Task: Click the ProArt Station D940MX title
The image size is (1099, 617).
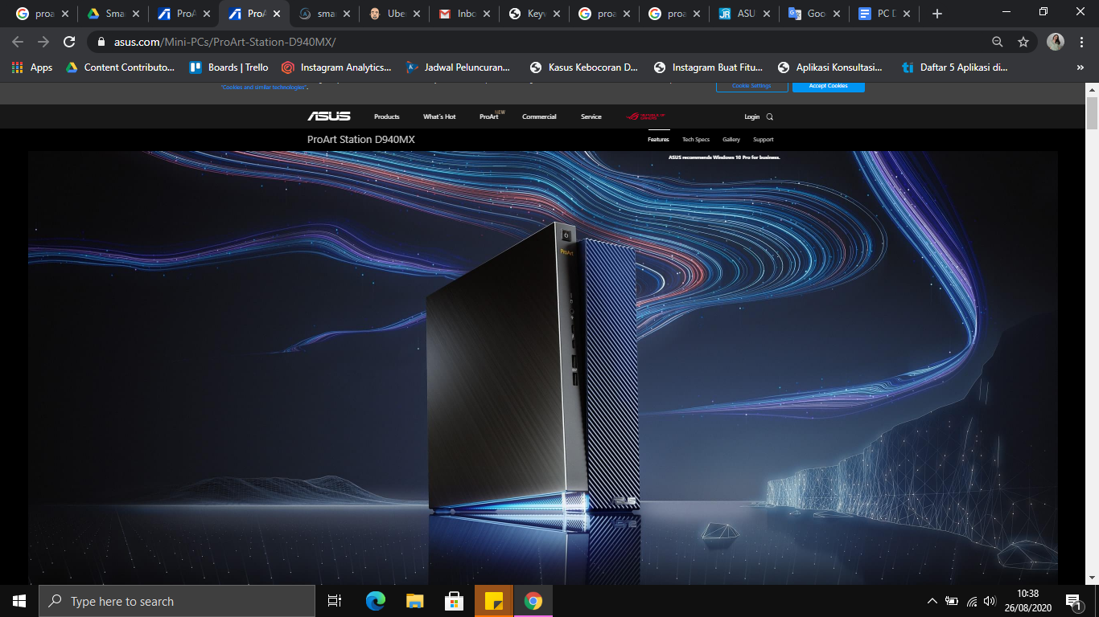Action: [361, 140]
